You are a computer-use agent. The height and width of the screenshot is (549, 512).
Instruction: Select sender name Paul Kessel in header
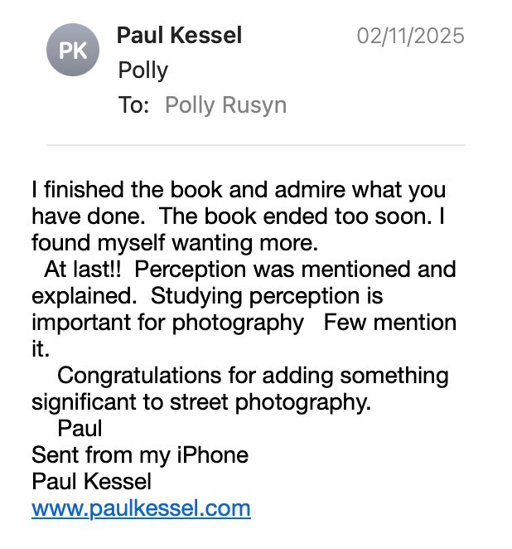[179, 36]
